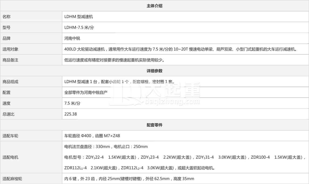The image size is (309, 184).
Task: Click the 电机法兰盘直径：330mm line
Action: coord(106,147)
